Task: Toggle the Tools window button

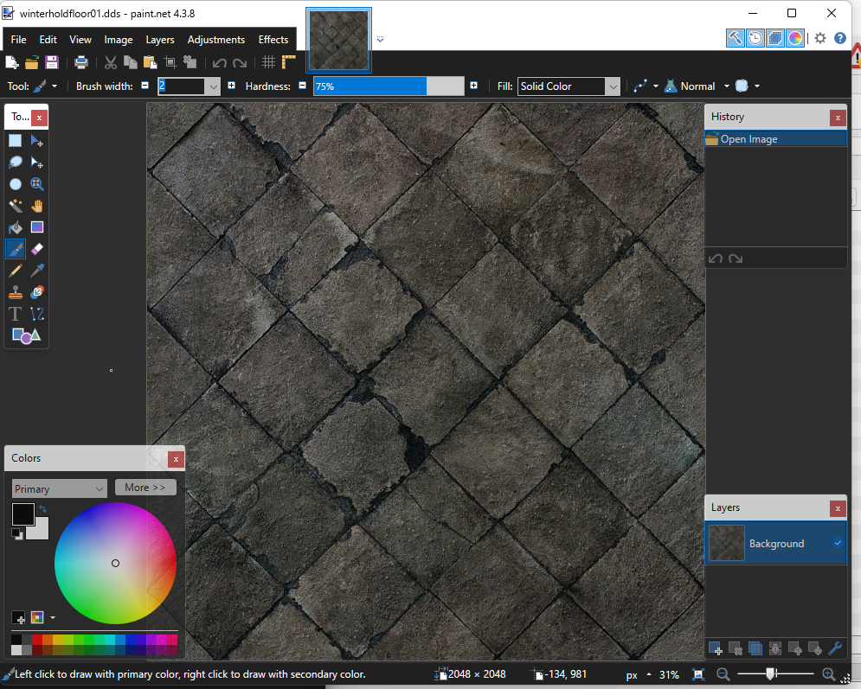Action: tap(736, 38)
